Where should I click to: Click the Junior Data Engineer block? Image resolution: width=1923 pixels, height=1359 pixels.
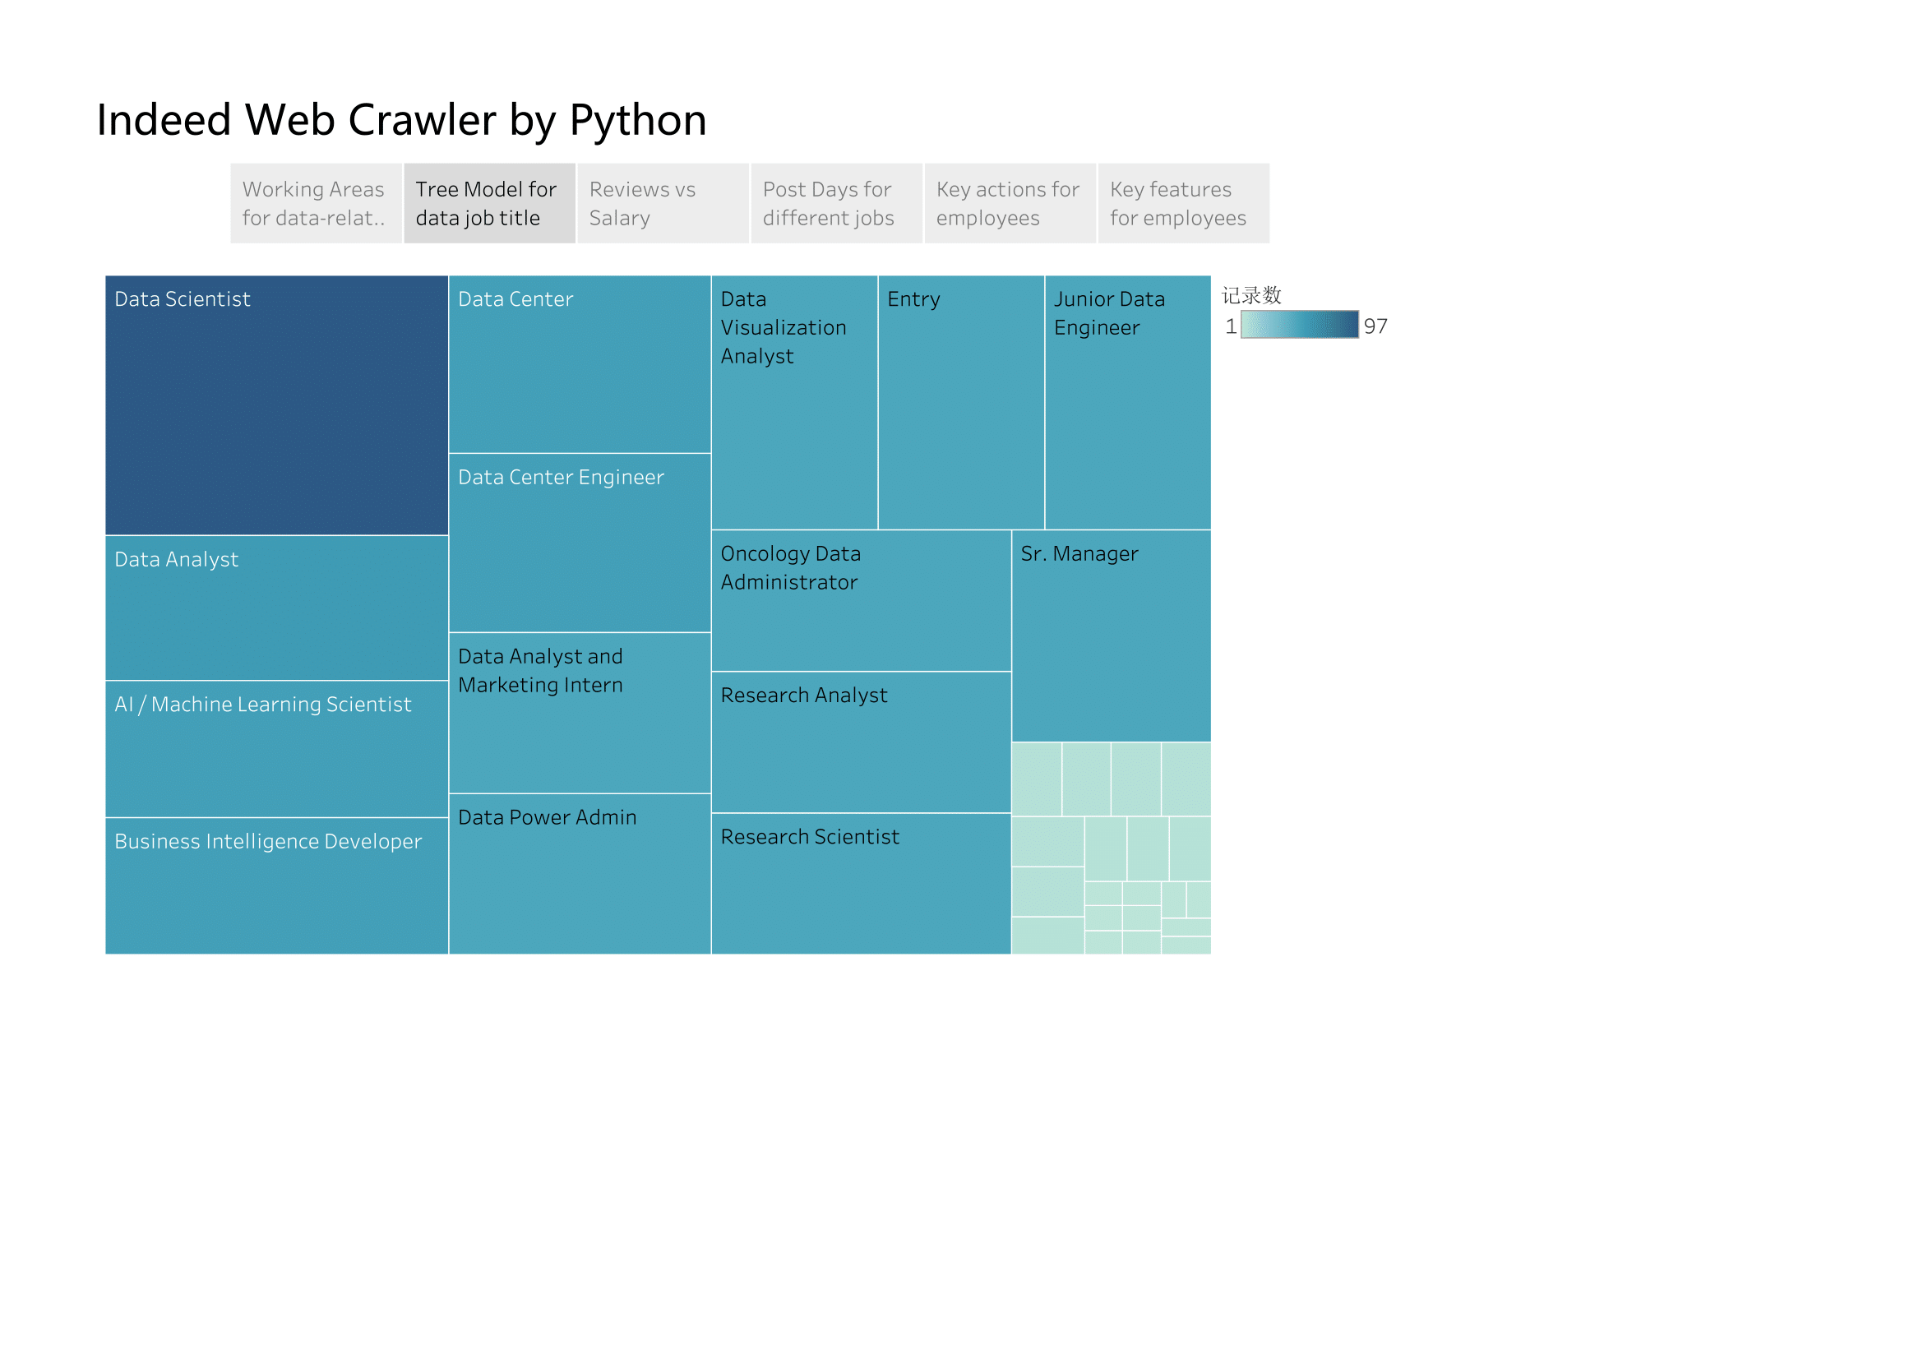(1127, 403)
